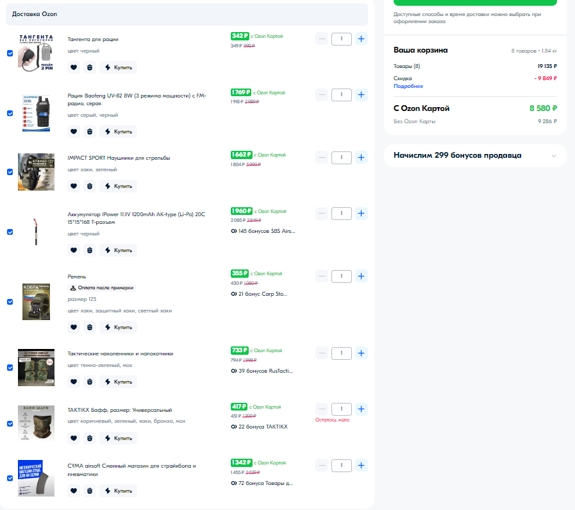Open CYMA airsoft Сменный магазин title
This screenshot has height=510, width=575.
[x=131, y=470]
